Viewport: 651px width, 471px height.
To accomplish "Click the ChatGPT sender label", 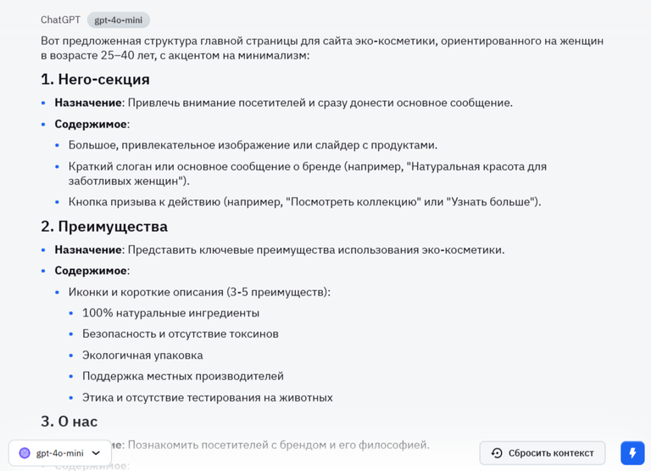I will pyautogui.click(x=61, y=20).
